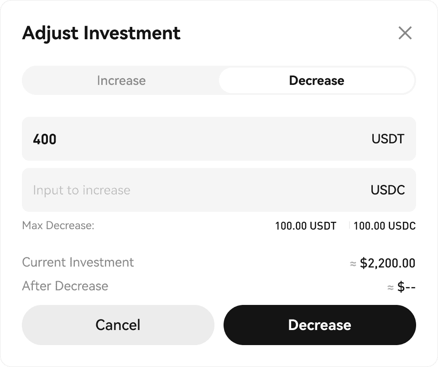Click the $2,200.00 current investment amount
Viewport: 438px width, 367px height.
click(387, 263)
